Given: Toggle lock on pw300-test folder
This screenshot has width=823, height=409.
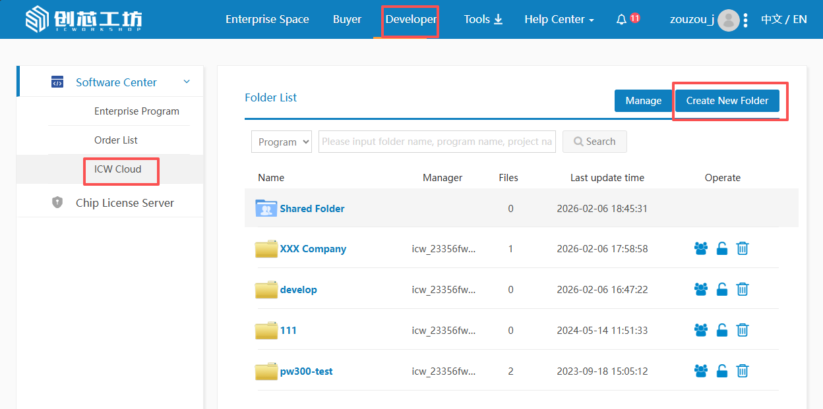Looking at the screenshot, I should click(721, 371).
